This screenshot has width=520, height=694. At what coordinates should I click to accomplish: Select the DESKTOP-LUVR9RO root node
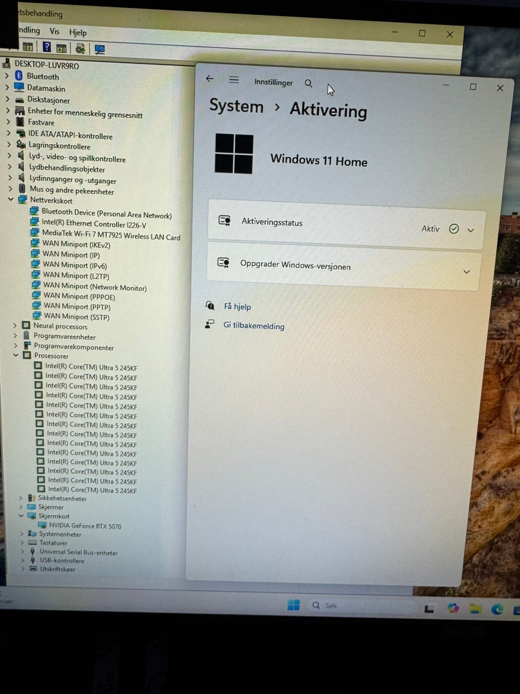47,65
